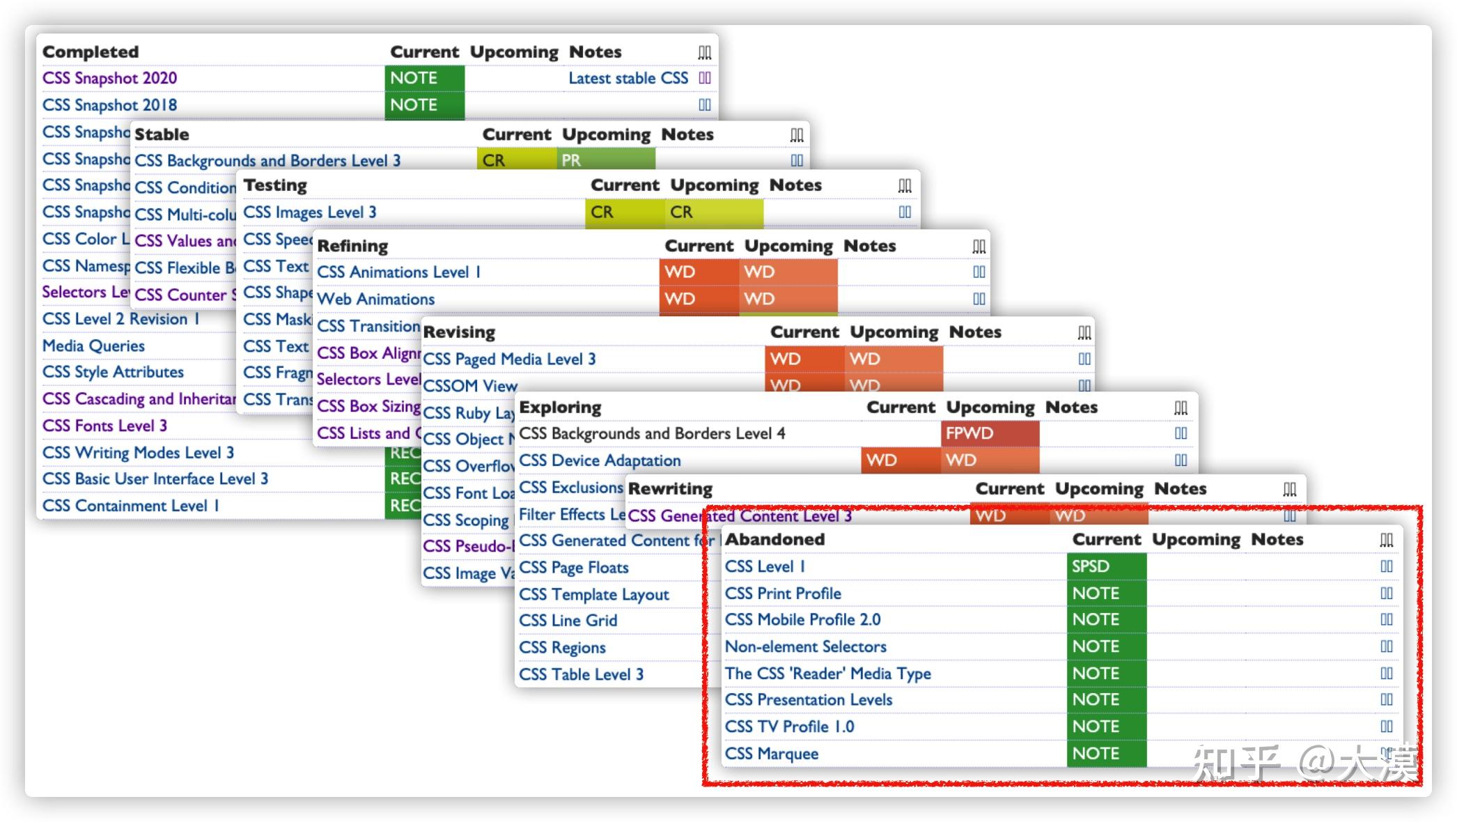This screenshot has width=1457, height=822.
Task: Click the glyph icon in CSS Level 1 row
Action: coord(1386,566)
